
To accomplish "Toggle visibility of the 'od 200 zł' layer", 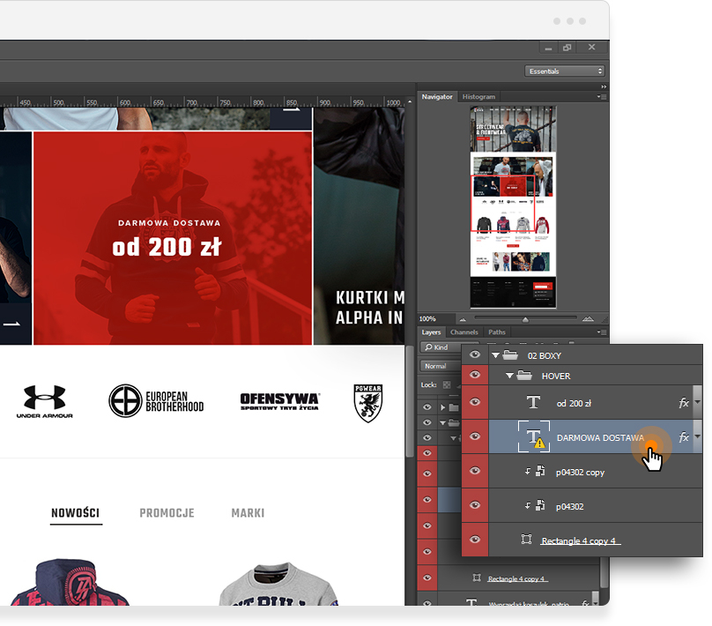I will tap(475, 402).
